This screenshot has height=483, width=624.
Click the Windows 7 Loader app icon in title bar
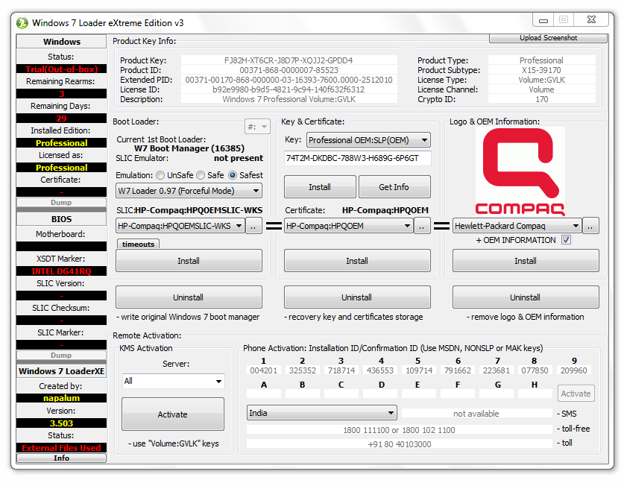22,23
